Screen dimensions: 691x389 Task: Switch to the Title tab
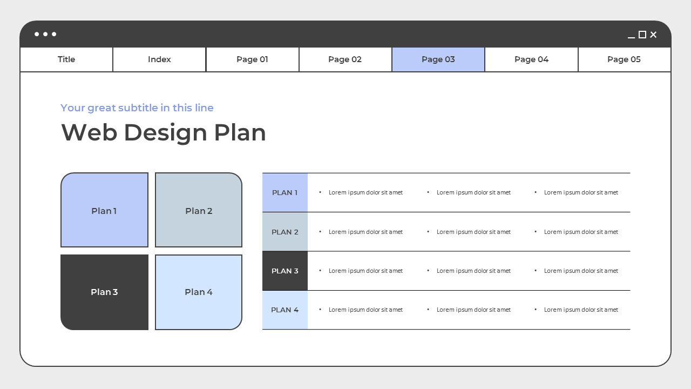pyautogui.click(x=66, y=59)
